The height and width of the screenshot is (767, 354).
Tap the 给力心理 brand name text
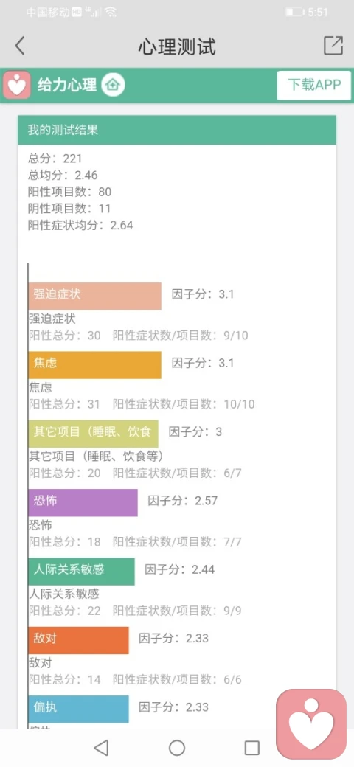coord(67,85)
